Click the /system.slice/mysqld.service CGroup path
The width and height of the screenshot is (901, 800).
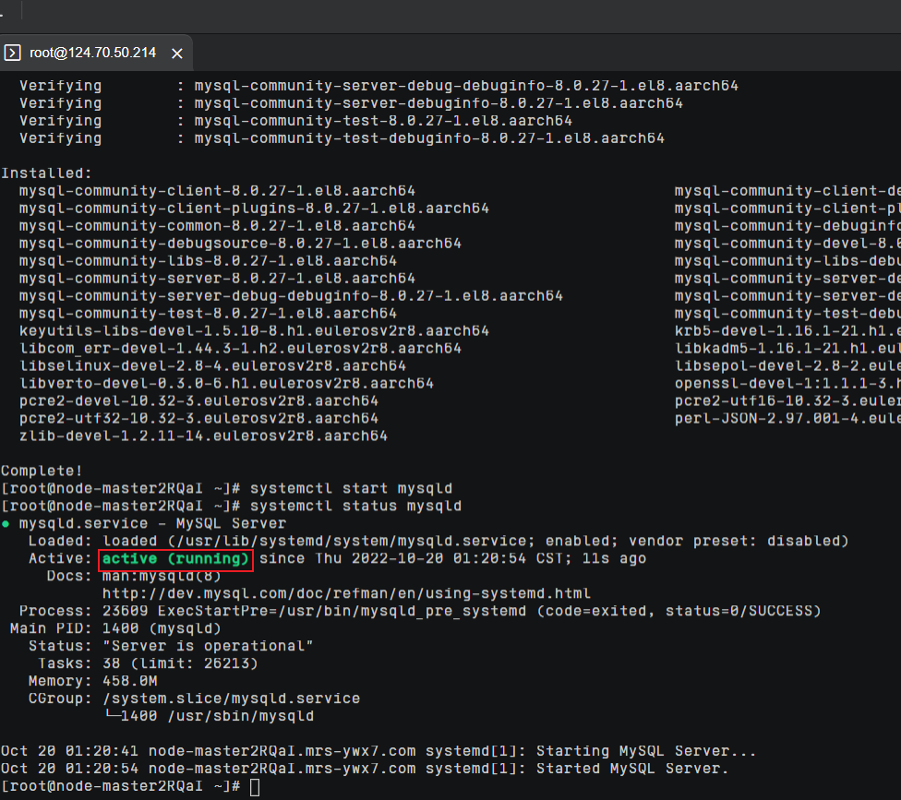click(x=231, y=699)
